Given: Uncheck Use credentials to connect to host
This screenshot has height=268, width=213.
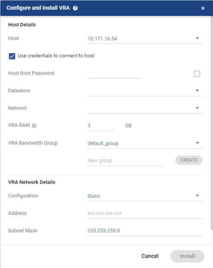Looking at the screenshot, I should (x=12, y=56).
